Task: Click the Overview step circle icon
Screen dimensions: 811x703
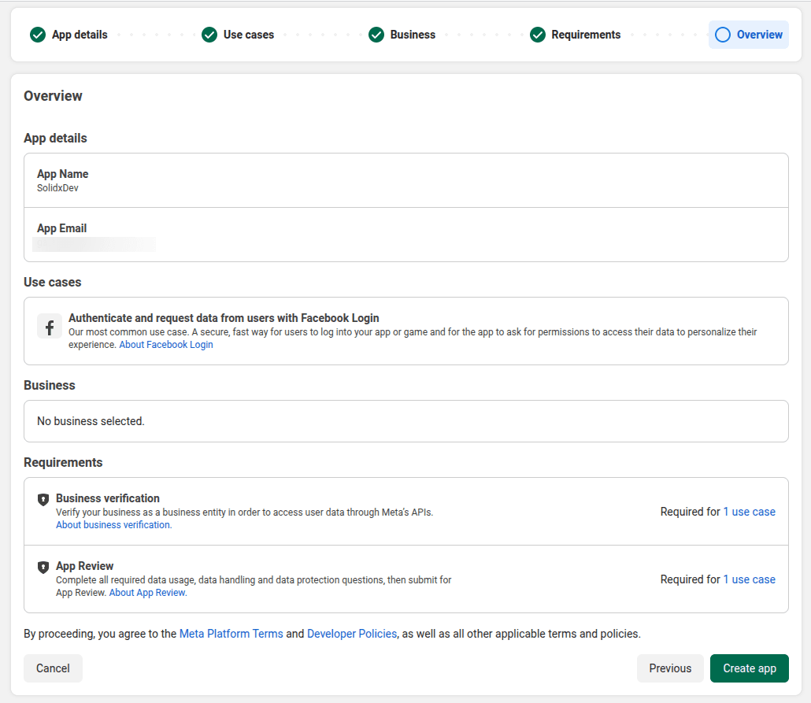Action: point(723,35)
